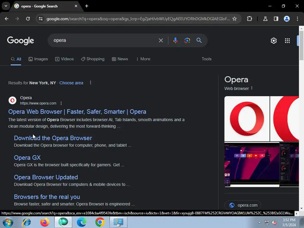Viewport: 304px width, 228px height.
Task: Click the Opera site favicon in result
Action: [x=12, y=100]
